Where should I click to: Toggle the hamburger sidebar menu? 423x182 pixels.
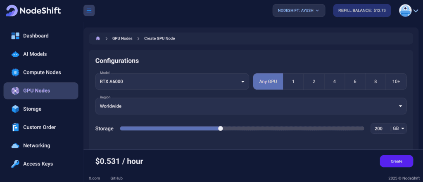(x=89, y=10)
